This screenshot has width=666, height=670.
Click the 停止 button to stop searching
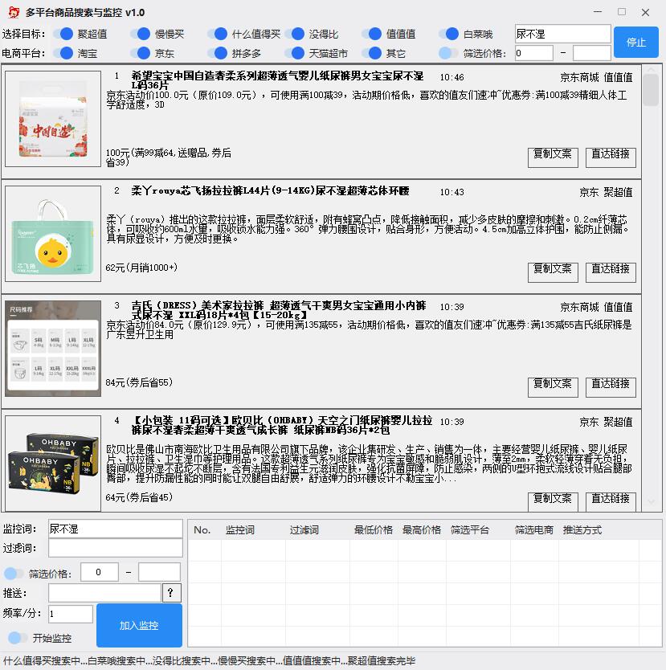coord(635,43)
